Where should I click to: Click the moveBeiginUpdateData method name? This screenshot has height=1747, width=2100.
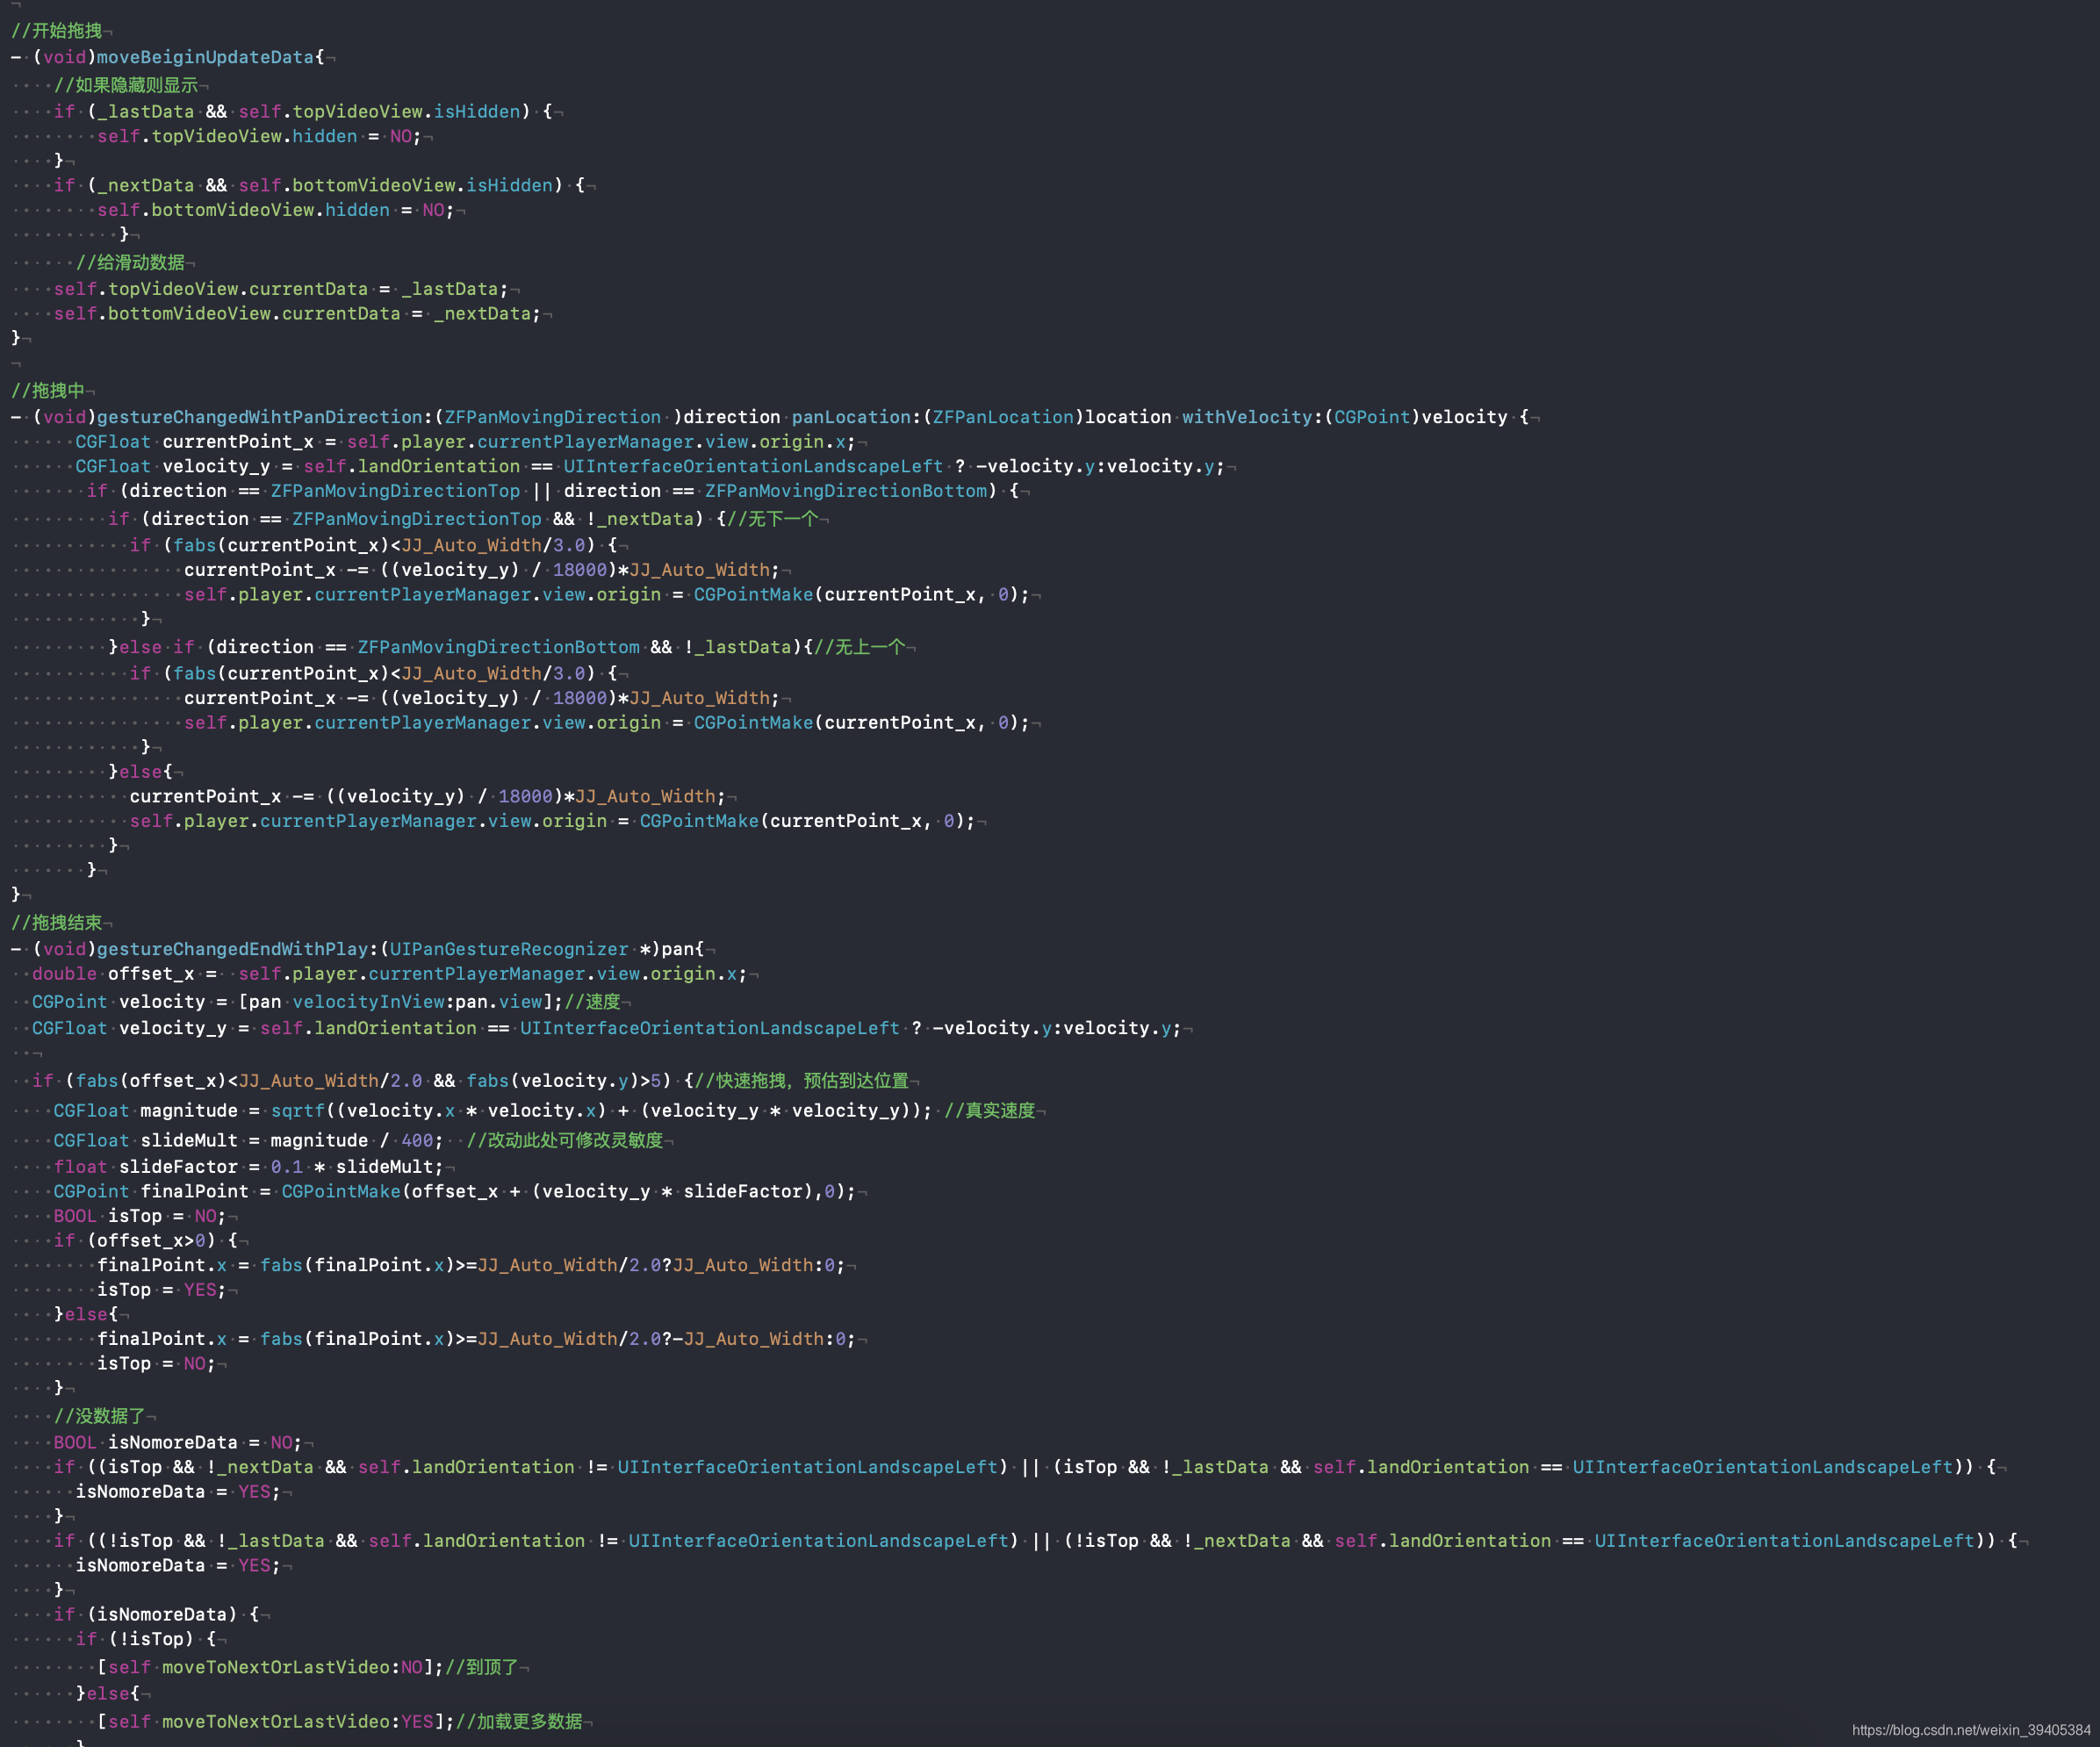[205, 57]
